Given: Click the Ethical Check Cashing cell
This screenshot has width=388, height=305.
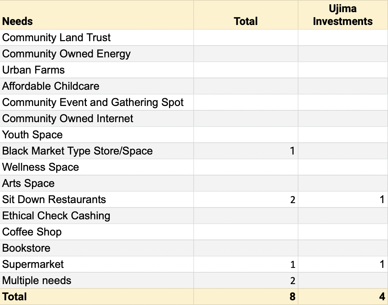Looking at the screenshot, I should (x=56, y=216).
